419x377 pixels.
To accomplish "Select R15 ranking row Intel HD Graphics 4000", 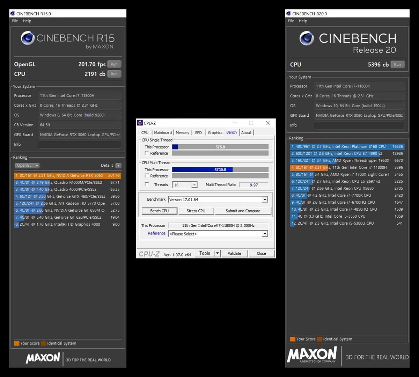I will pyautogui.click(x=68, y=224).
